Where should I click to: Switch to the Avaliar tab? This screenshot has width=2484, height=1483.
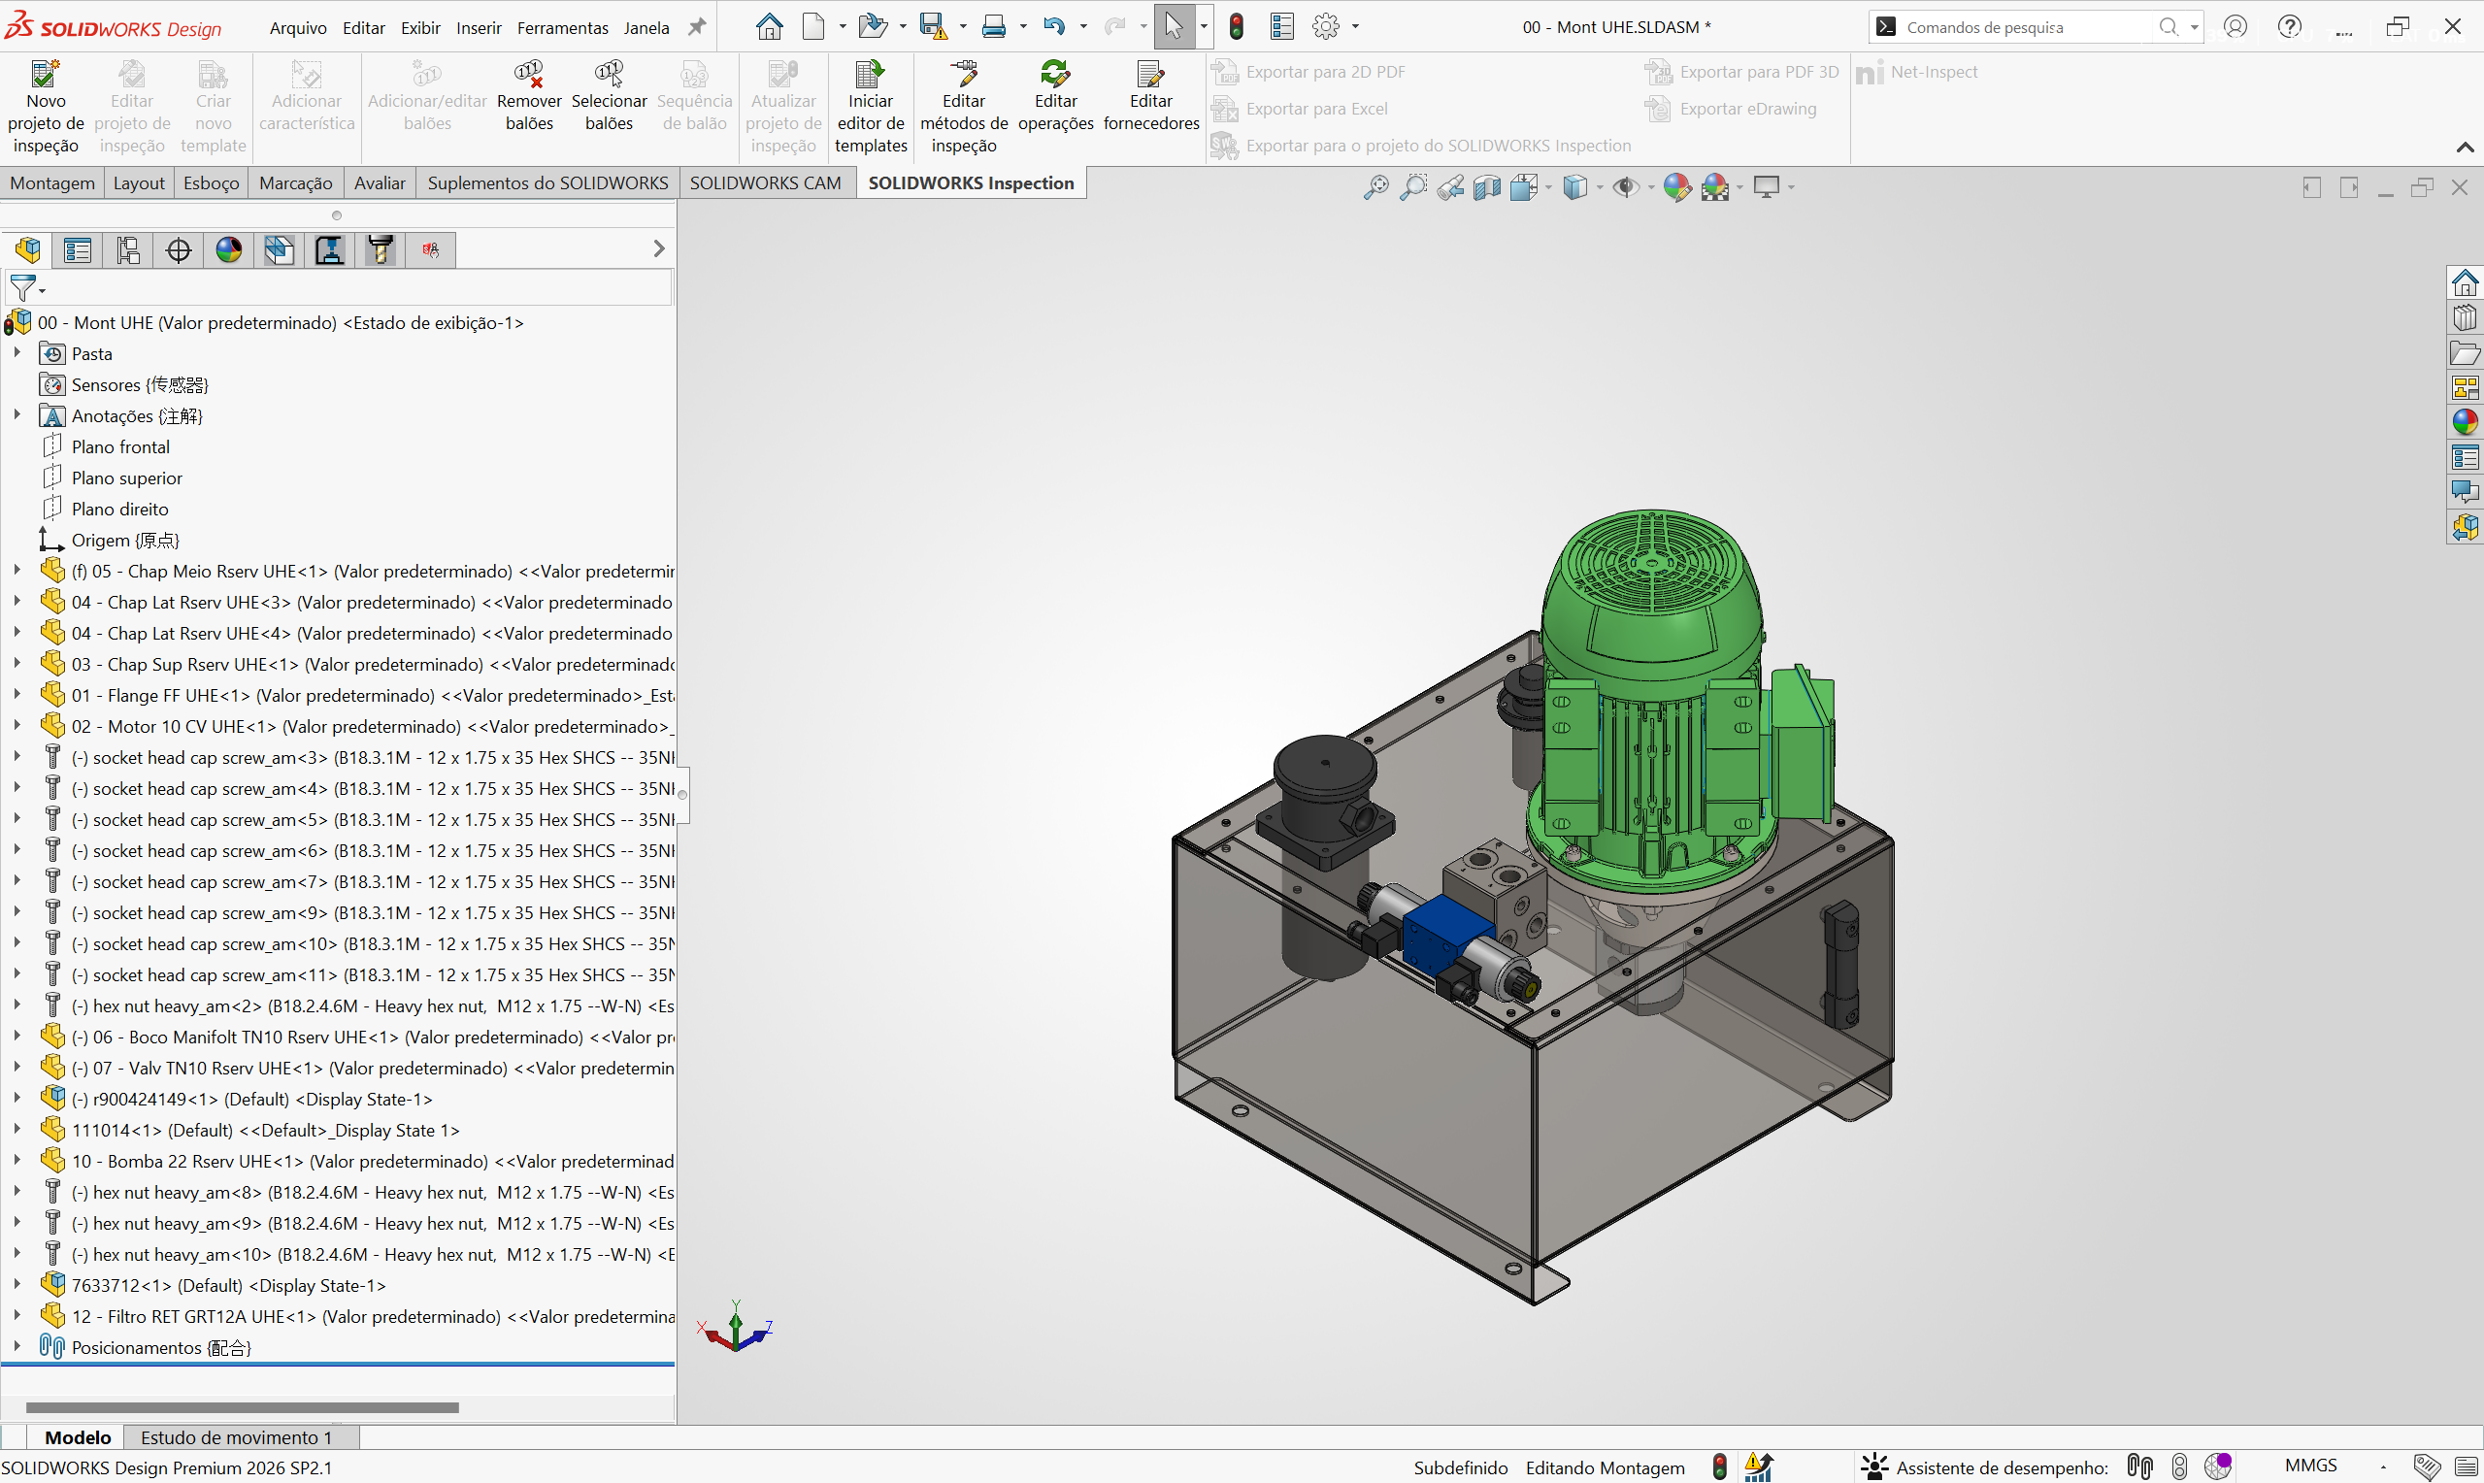tap(380, 182)
